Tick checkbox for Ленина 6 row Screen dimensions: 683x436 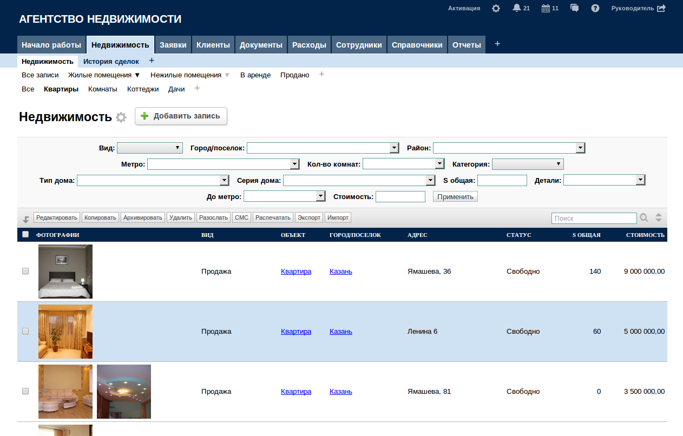click(x=25, y=332)
